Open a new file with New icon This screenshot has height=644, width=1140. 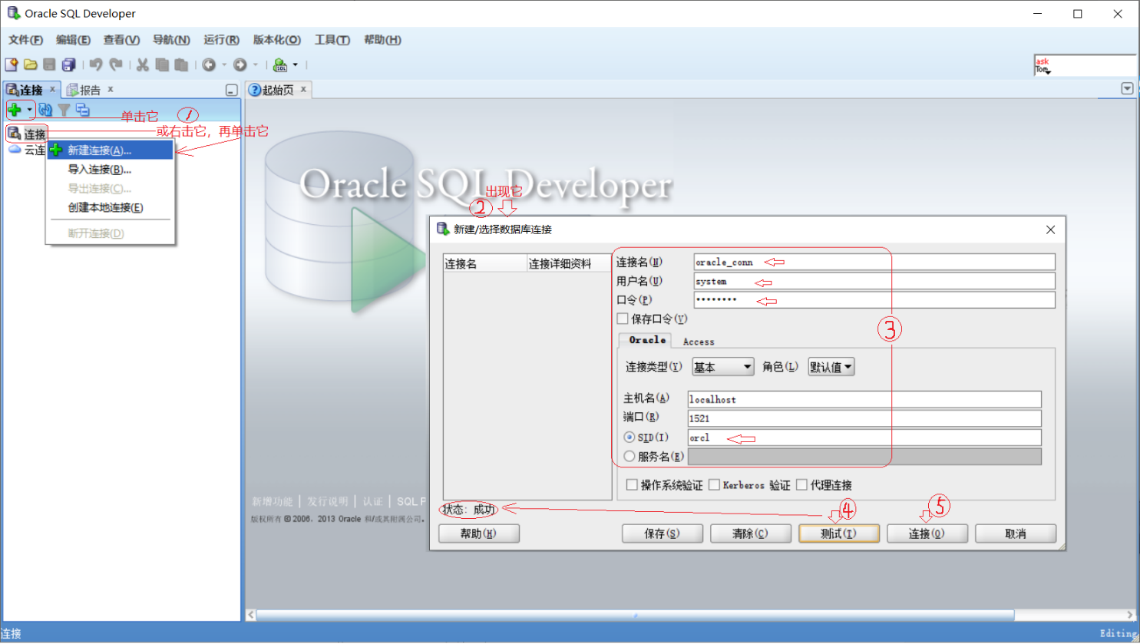coord(10,64)
